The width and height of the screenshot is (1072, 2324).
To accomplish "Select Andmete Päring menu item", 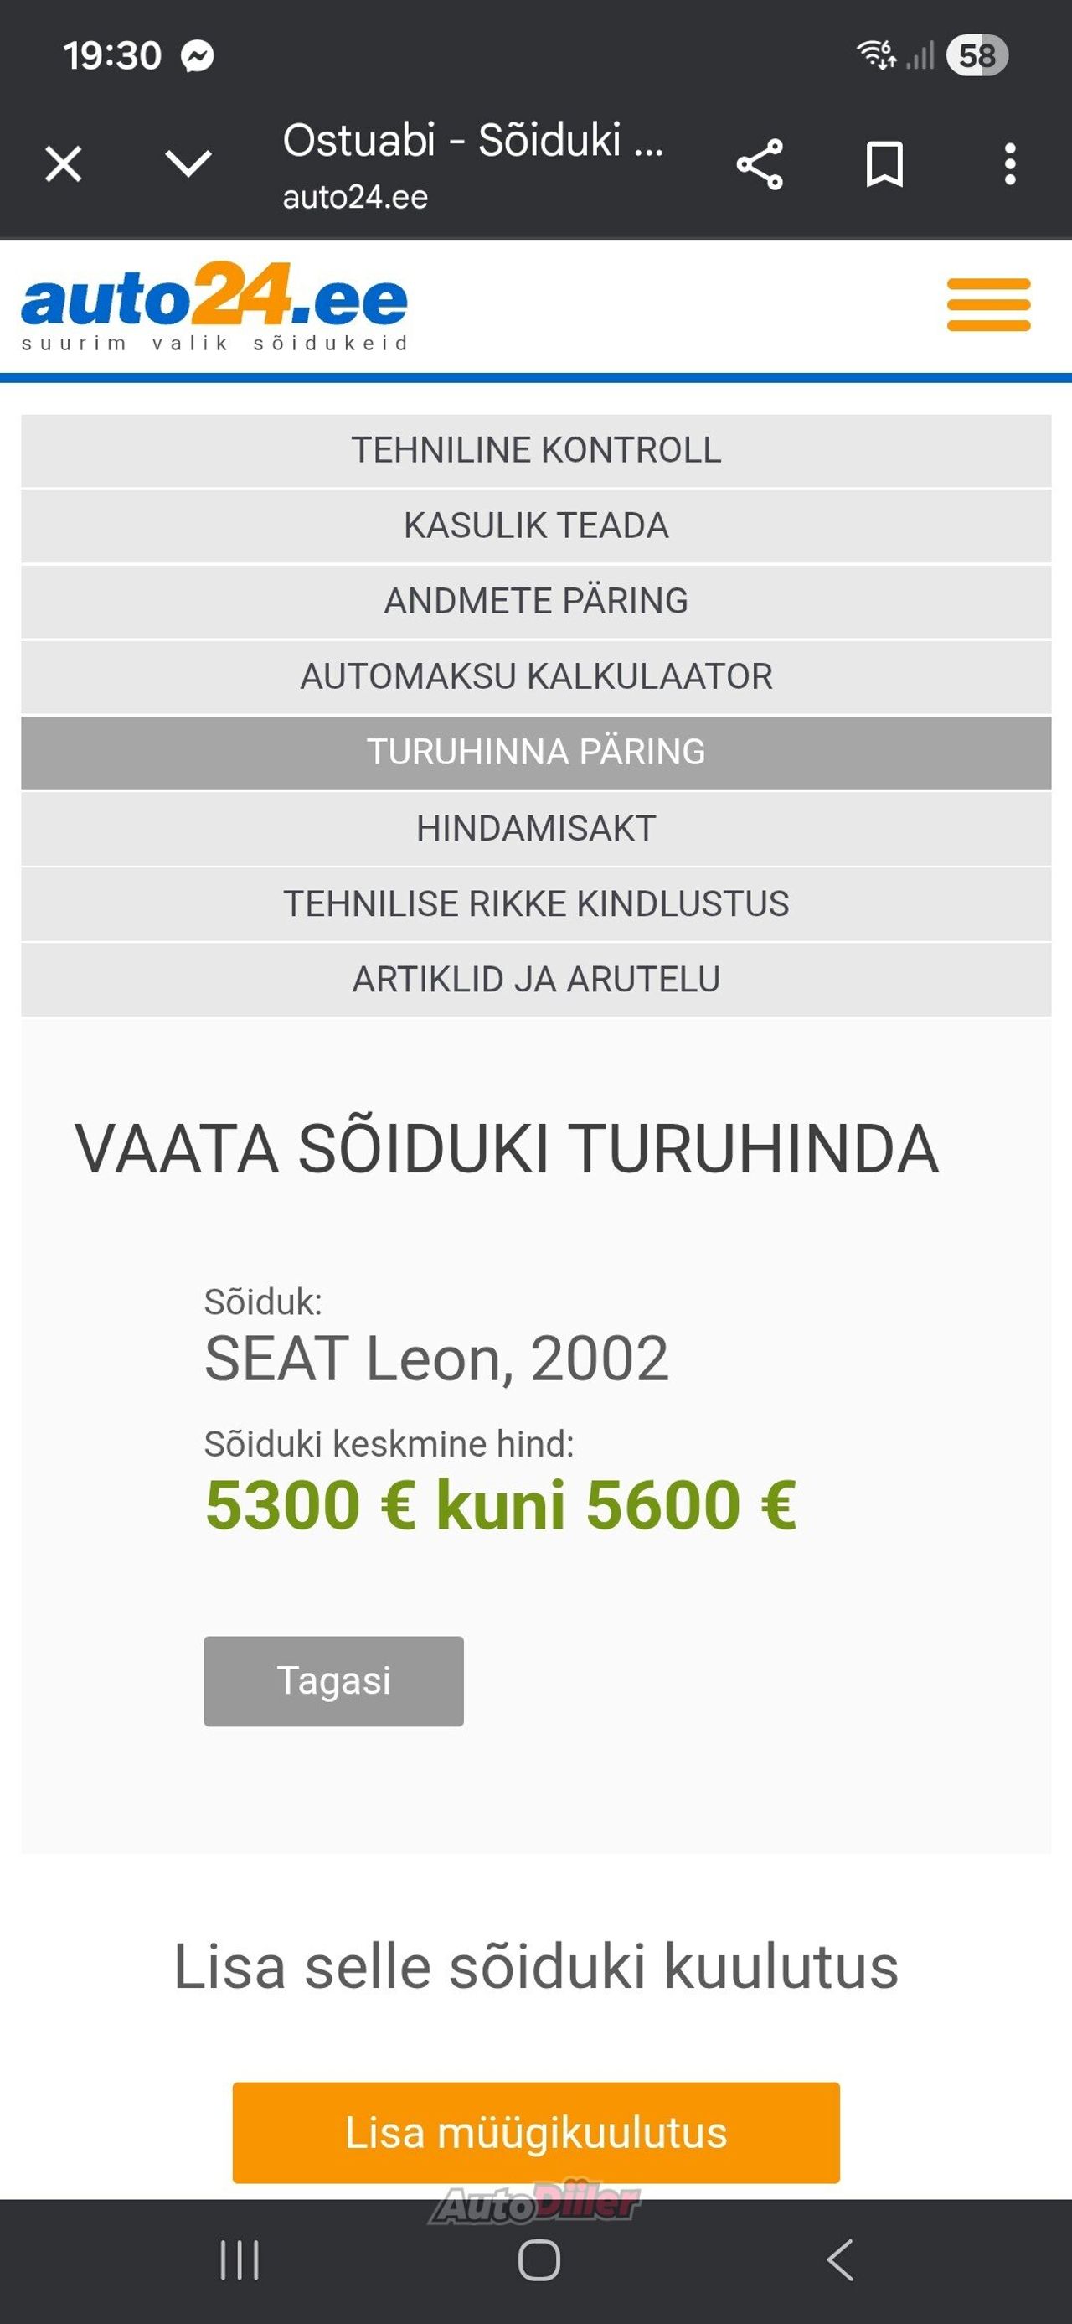I will [535, 602].
